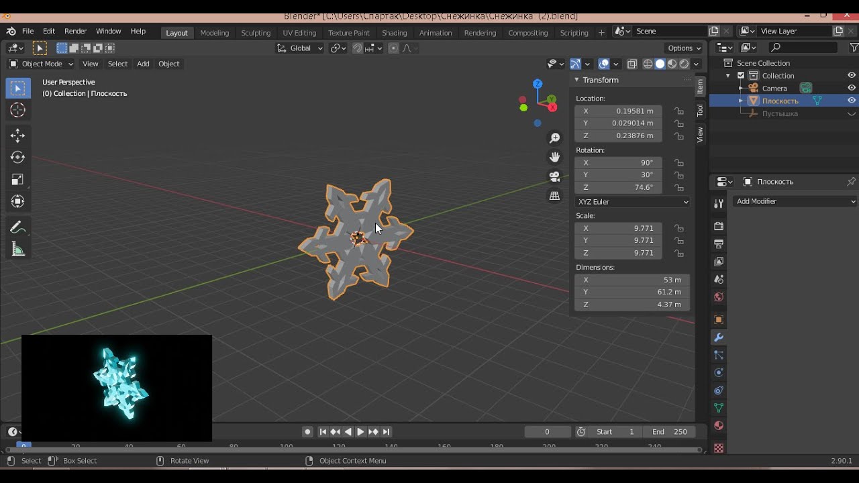Hide the Camera object with its eye icon
The width and height of the screenshot is (859, 483).
click(x=852, y=88)
